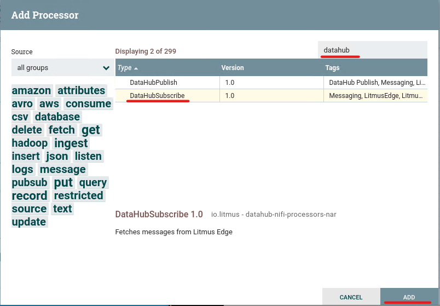440x306 pixels.
Task: Filter by the hadoop tag
Action: click(30, 143)
